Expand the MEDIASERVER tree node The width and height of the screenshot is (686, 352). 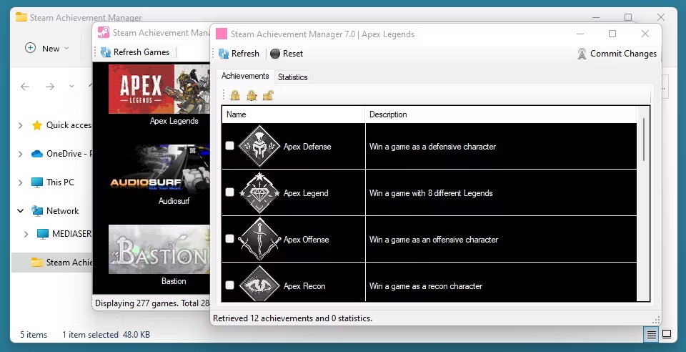point(26,234)
